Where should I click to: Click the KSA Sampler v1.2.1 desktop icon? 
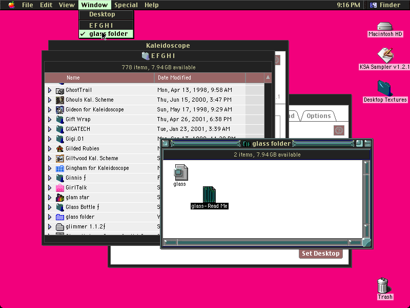click(x=385, y=55)
